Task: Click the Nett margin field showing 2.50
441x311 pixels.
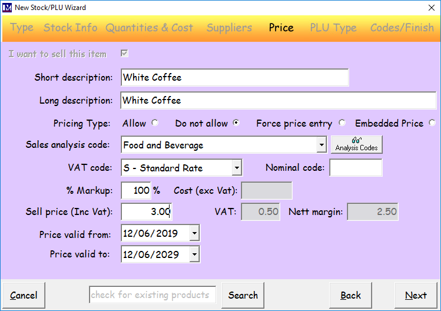Action: [373, 211]
